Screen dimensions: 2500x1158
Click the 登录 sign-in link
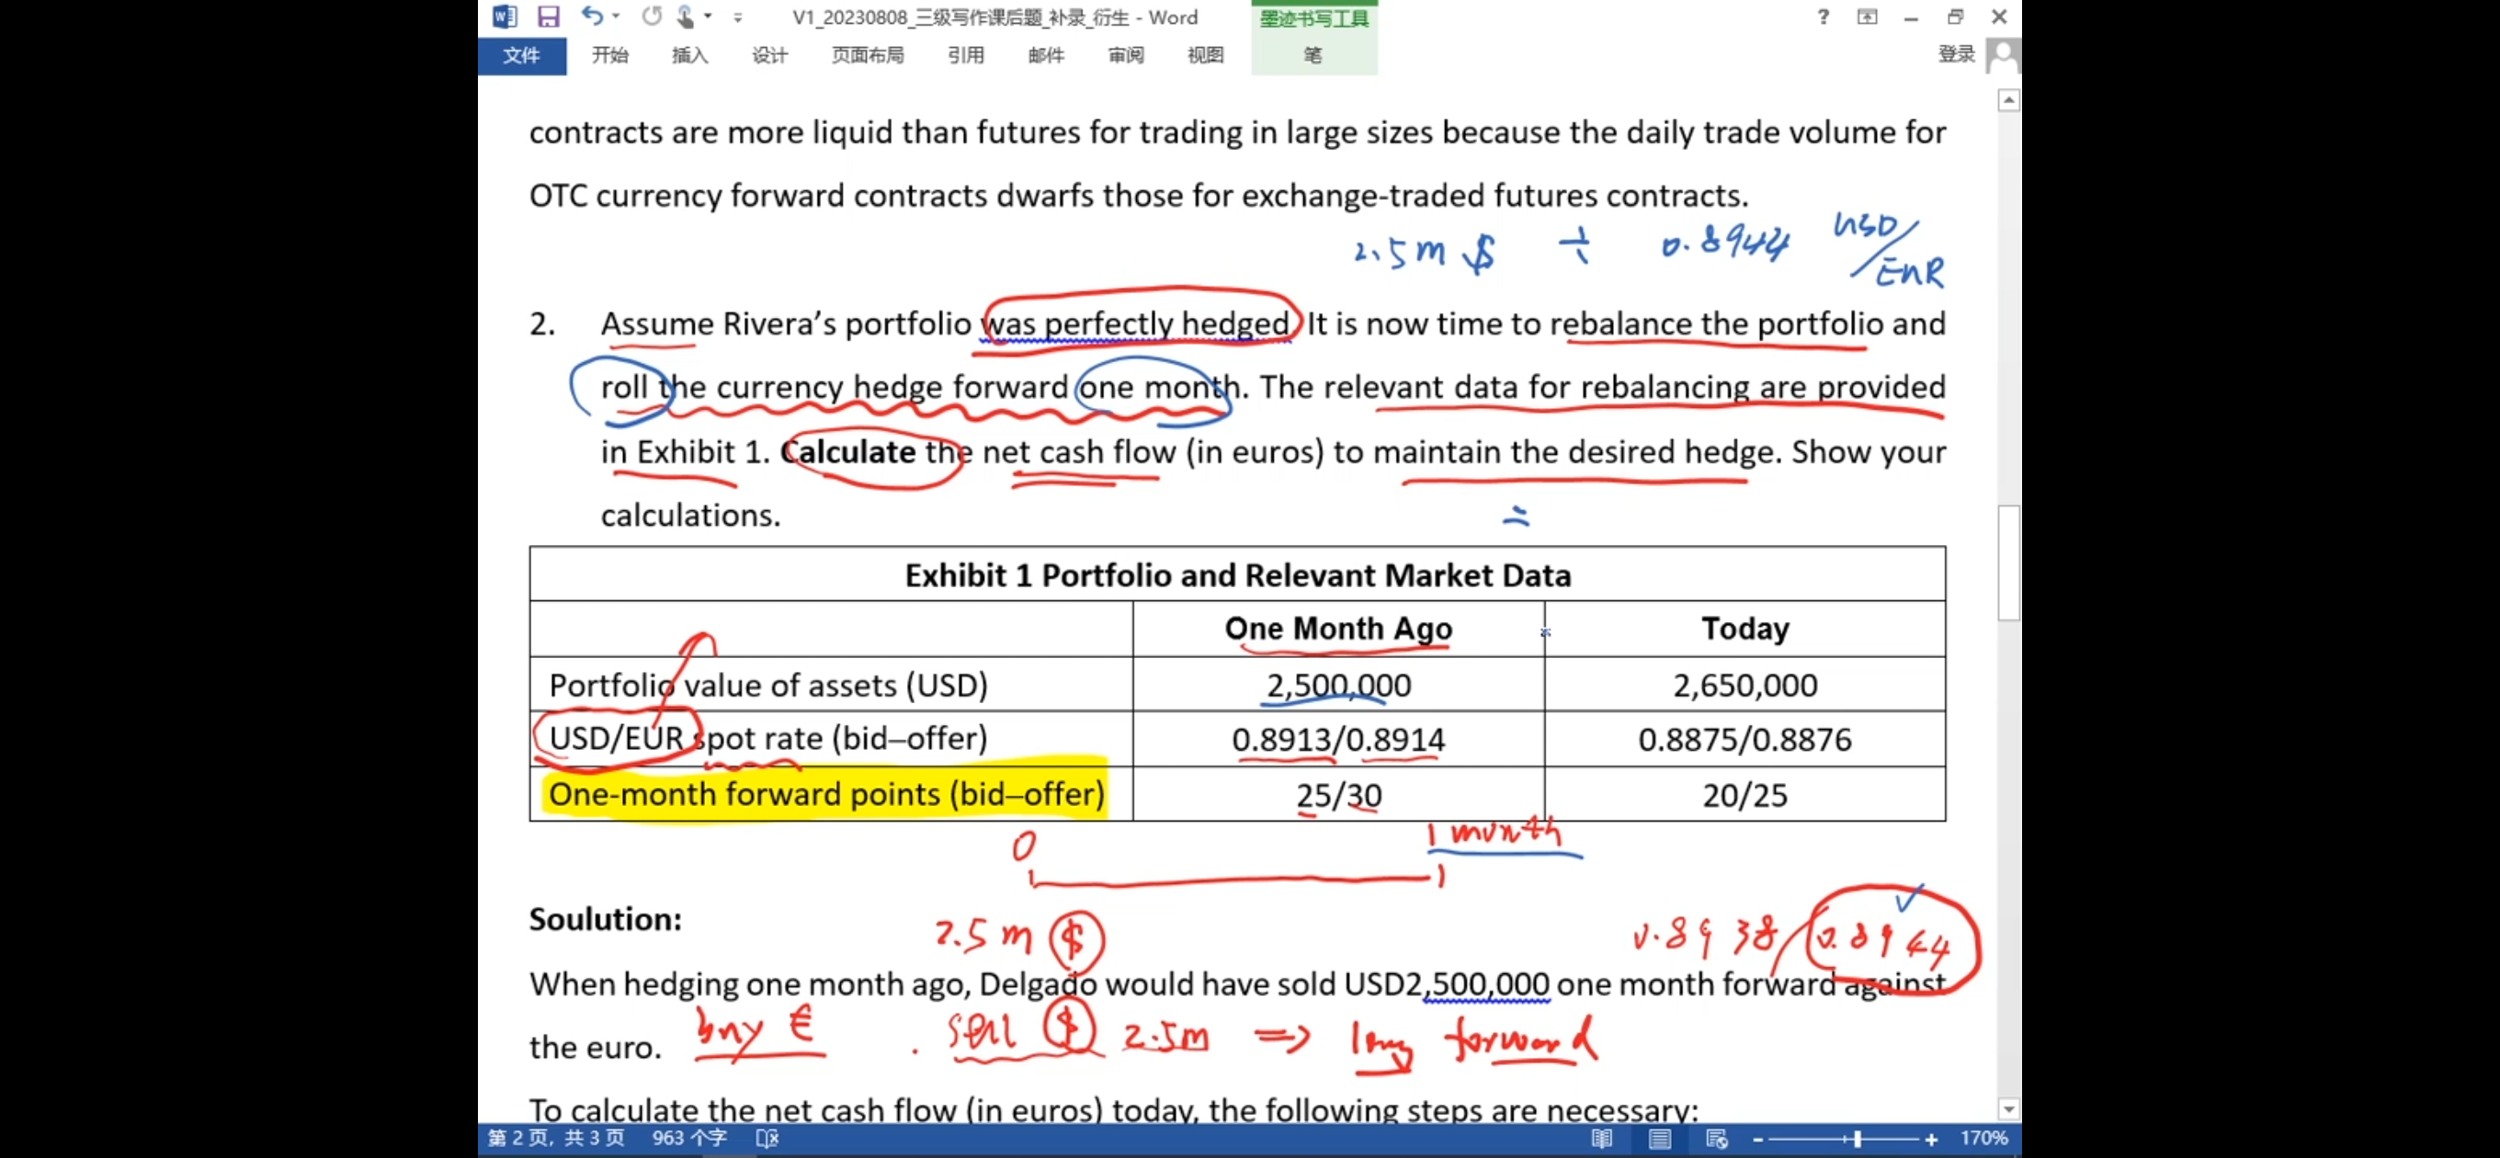point(1955,54)
